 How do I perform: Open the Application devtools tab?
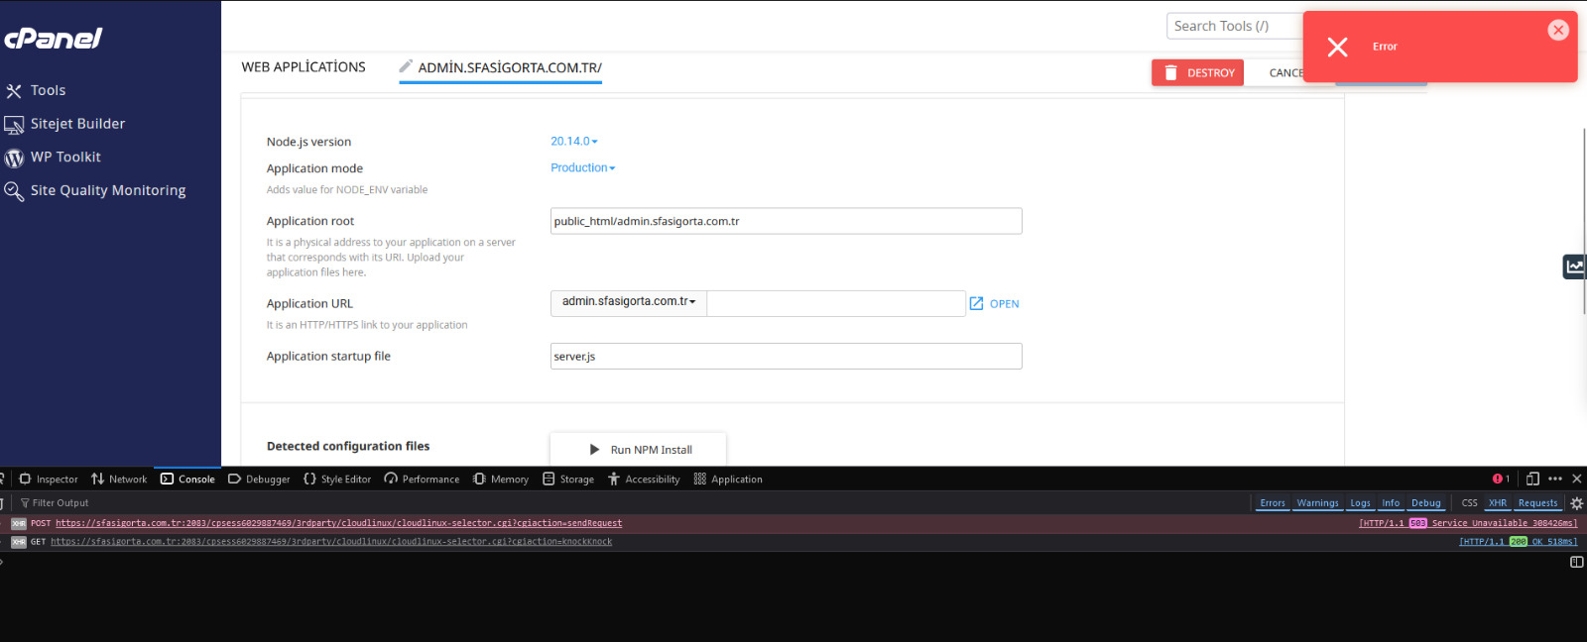pyautogui.click(x=728, y=480)
